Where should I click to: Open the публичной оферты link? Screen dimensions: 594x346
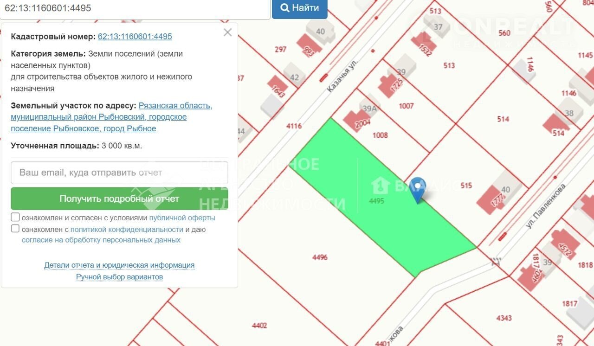[182, 218]
